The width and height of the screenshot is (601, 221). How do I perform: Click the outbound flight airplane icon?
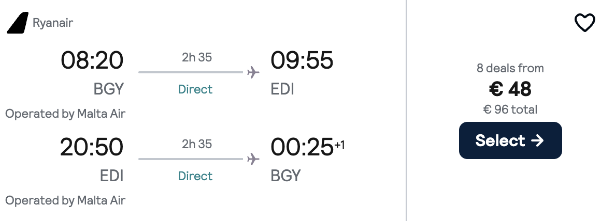(x=253, y=72)
